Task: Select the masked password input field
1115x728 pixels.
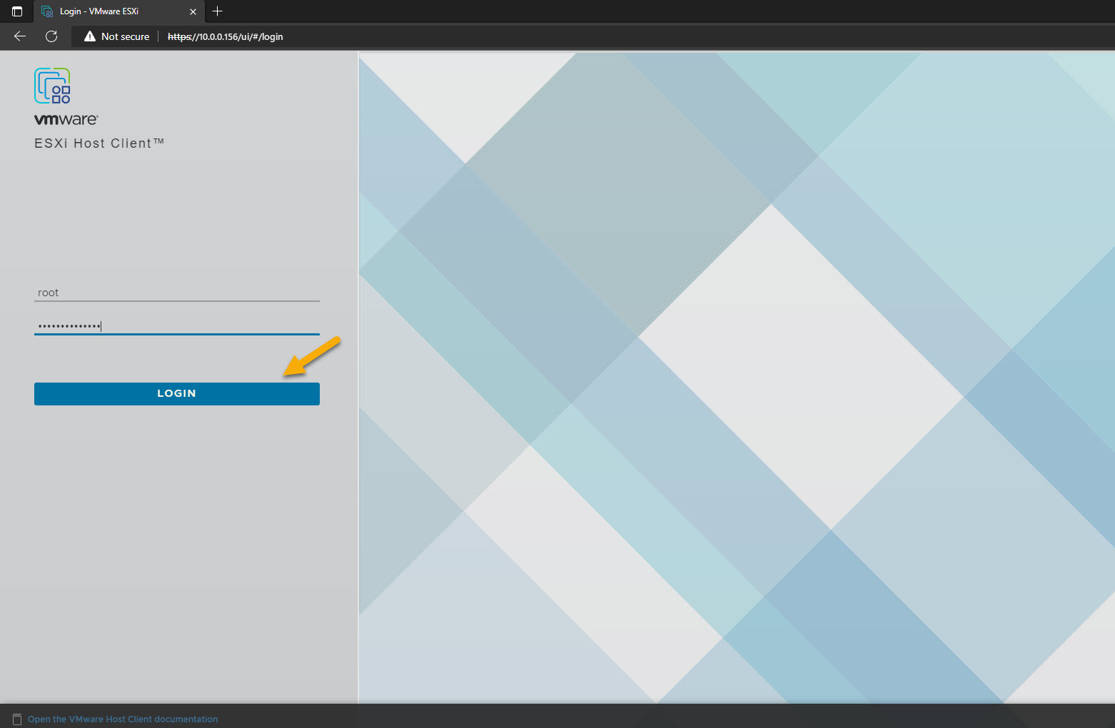Action: click(x=176, y=326)
